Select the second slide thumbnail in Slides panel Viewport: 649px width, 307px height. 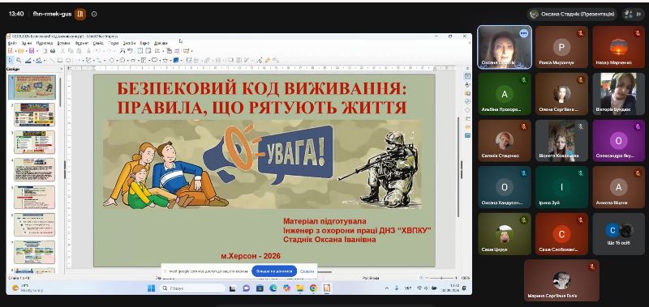coord(34,114)
